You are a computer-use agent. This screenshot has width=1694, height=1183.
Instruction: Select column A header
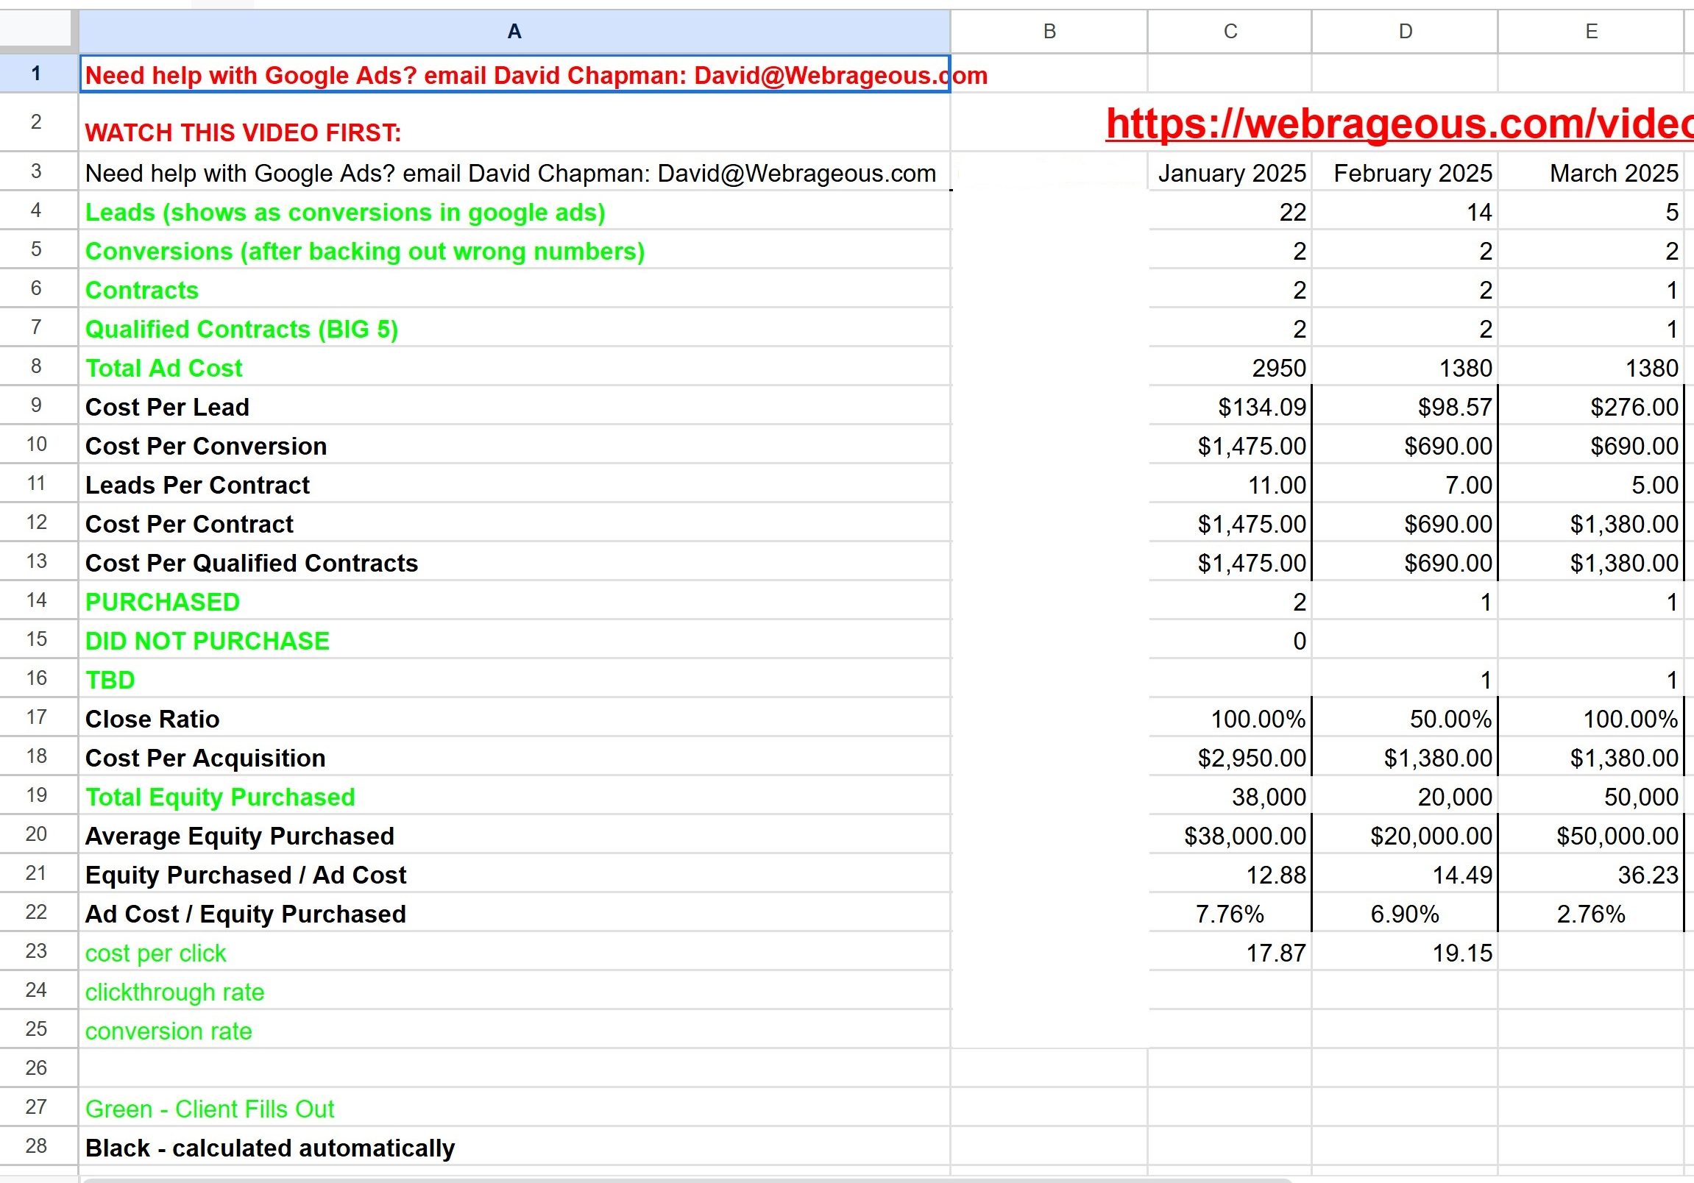pyautogui.click(x=514, y=31)
